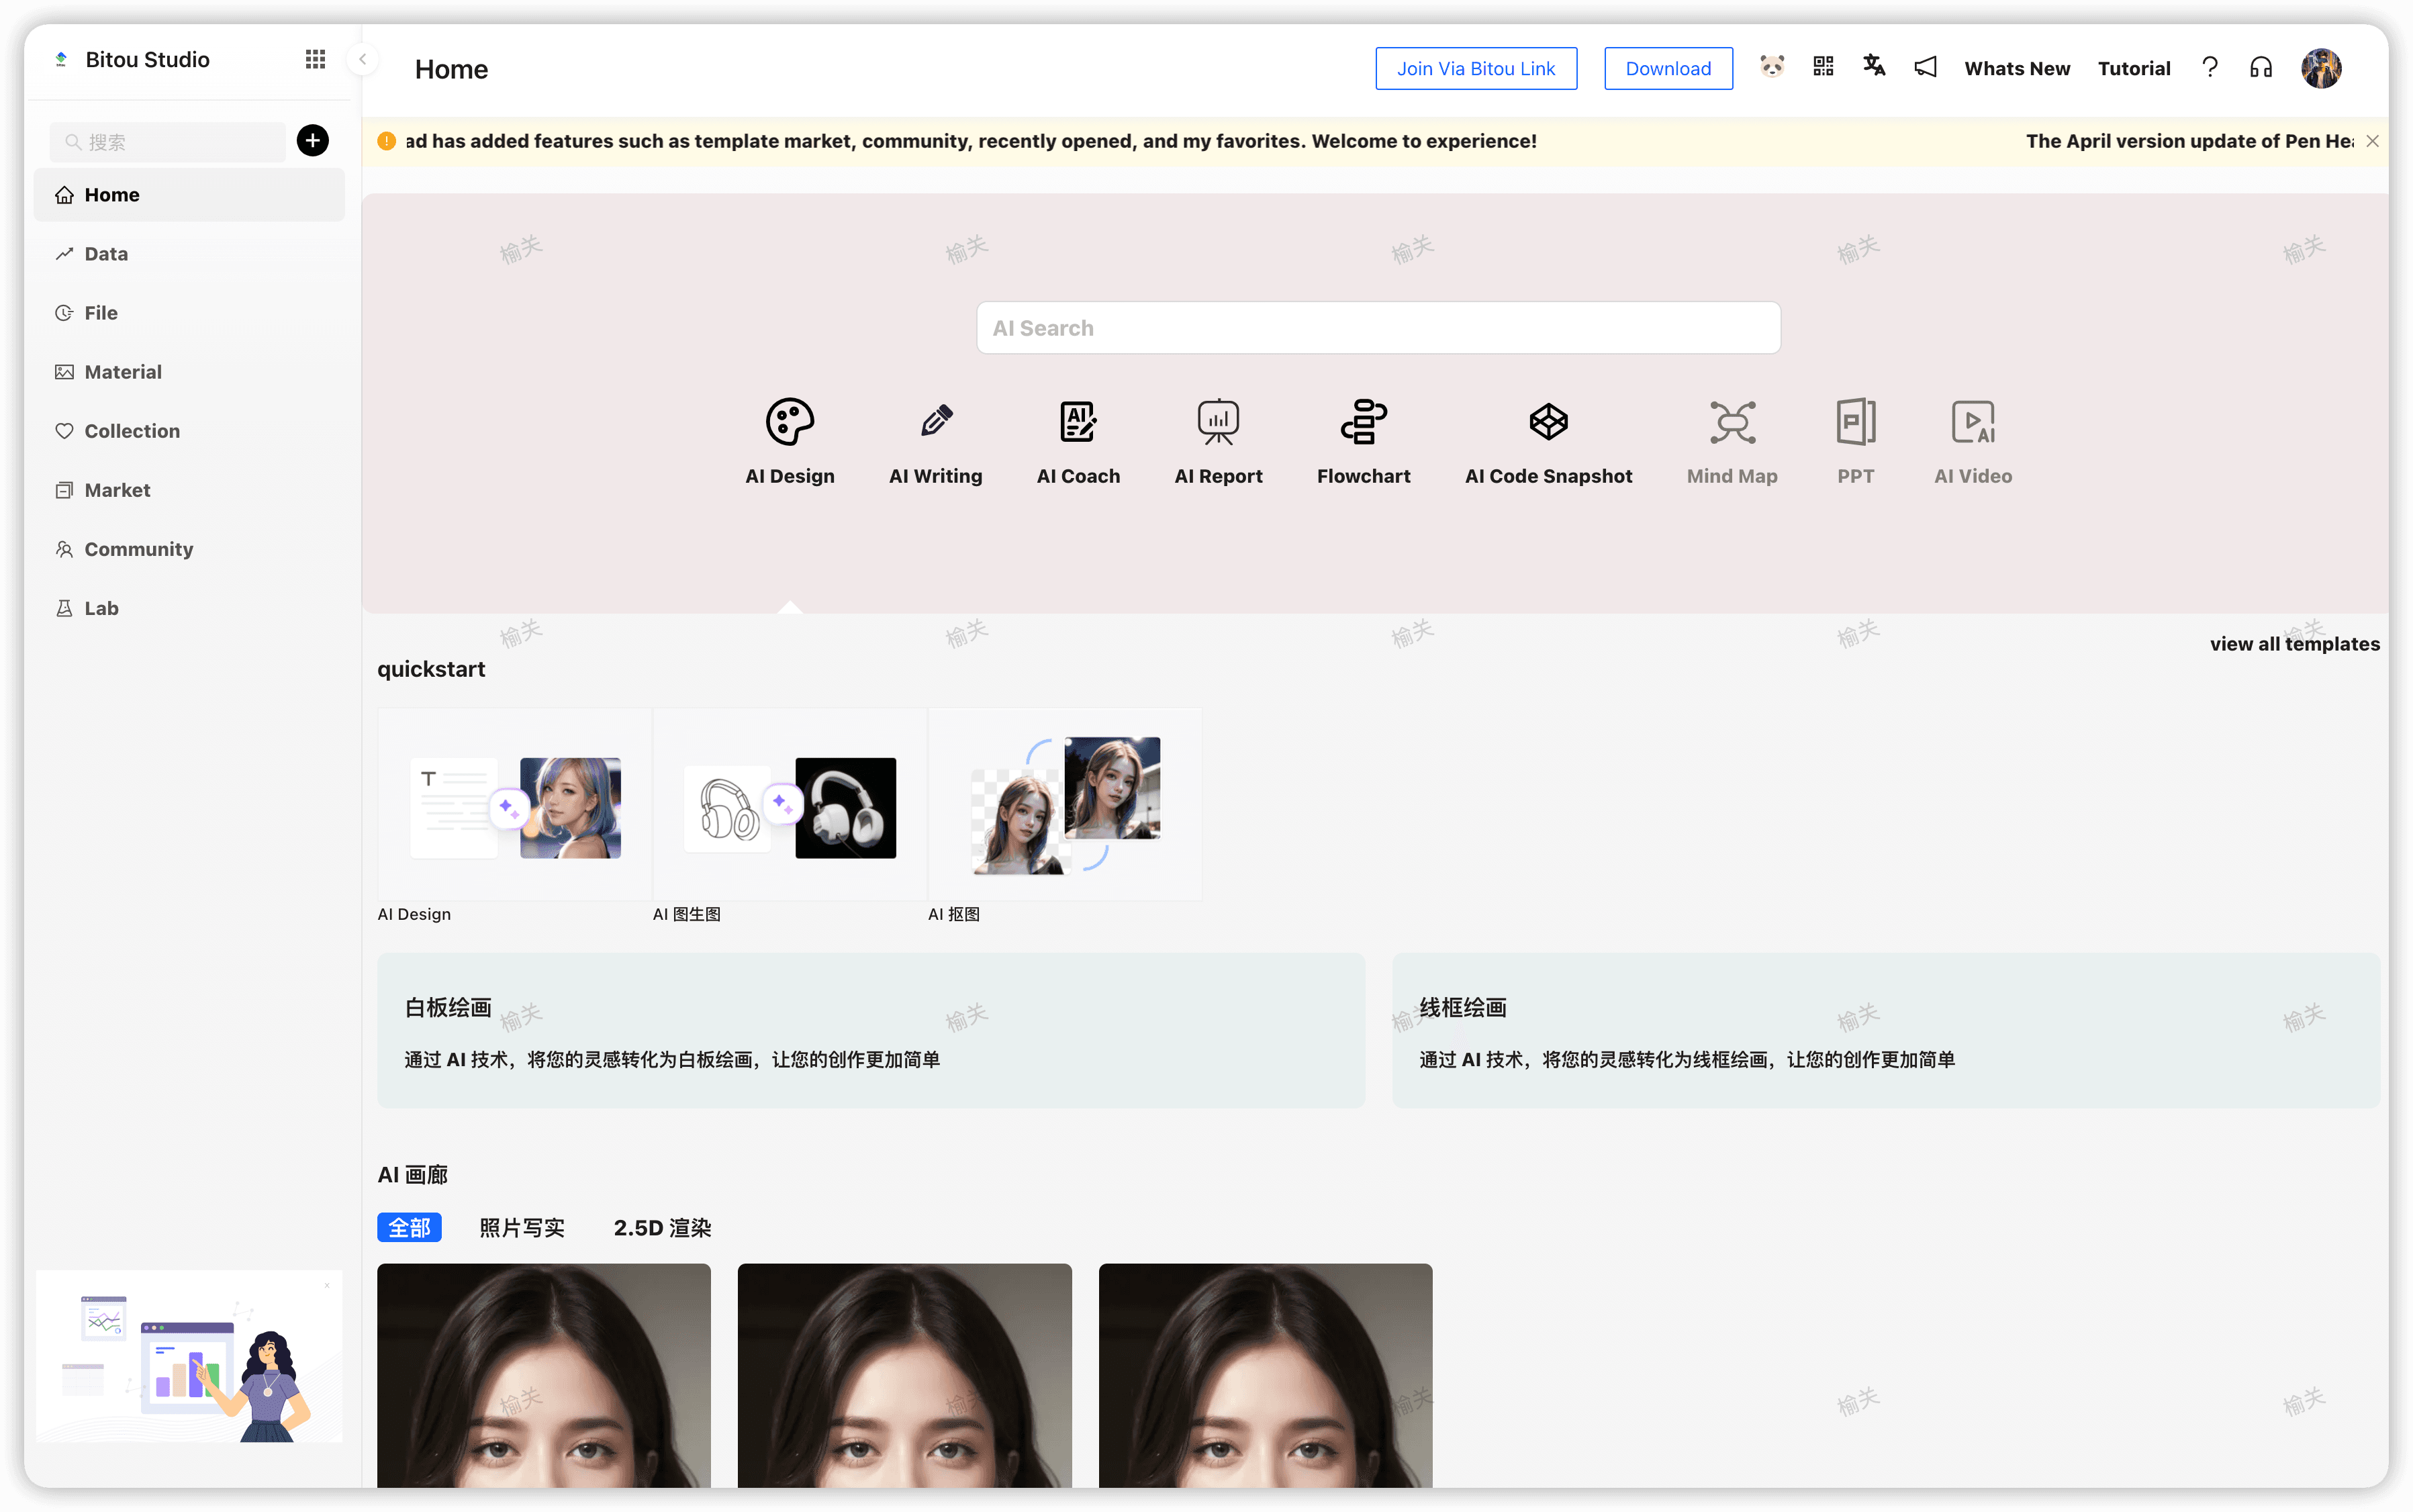Viewport: 2413px width, 1512px height.
Task: Expand the Lab sidebar item
Action: click(101, 608)
